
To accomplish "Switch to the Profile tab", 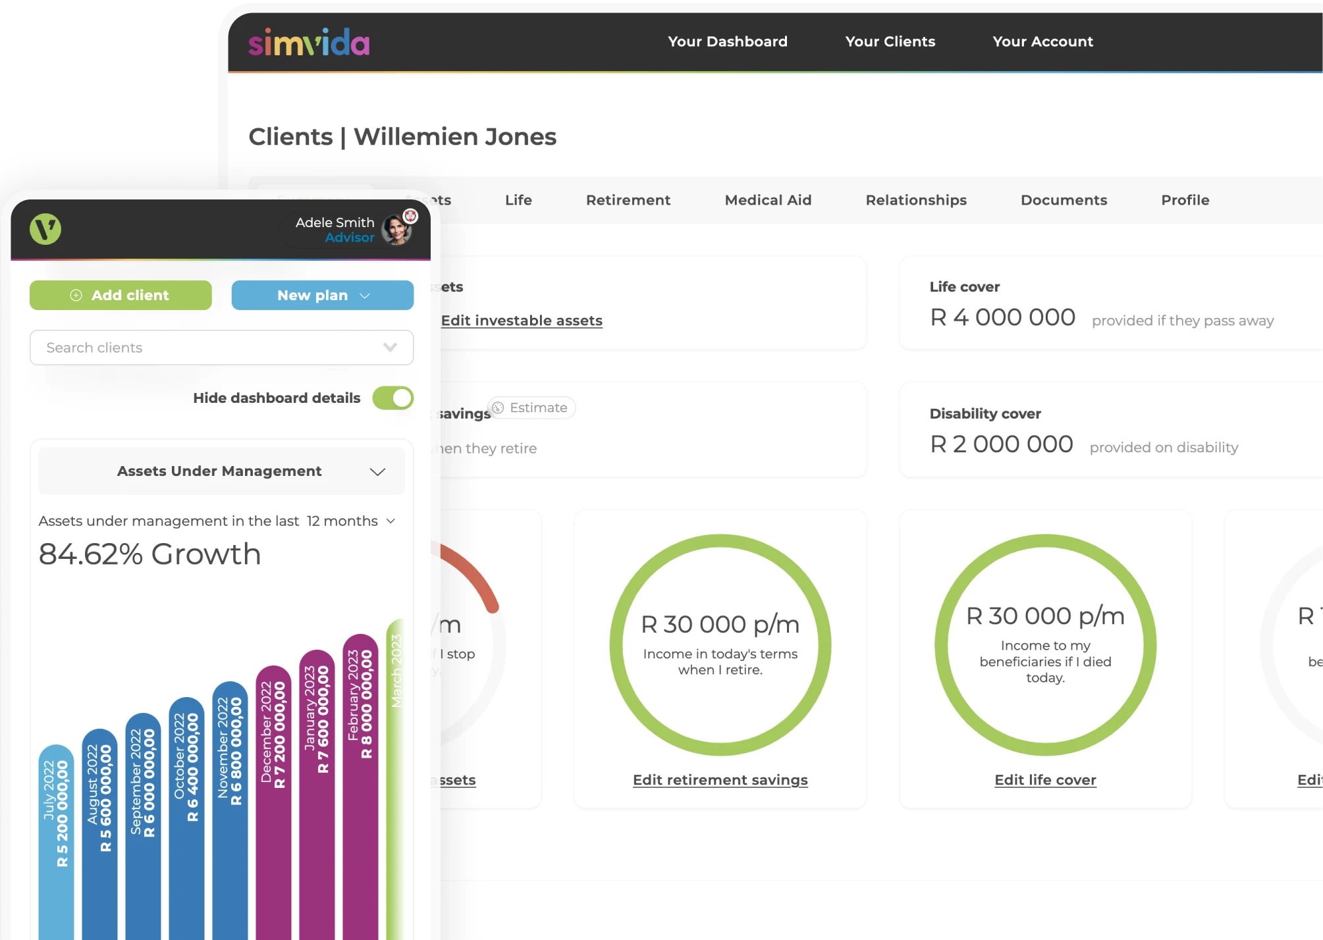I will click(1185, 200).
